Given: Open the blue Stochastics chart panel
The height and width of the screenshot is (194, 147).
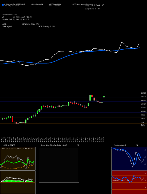Looking at the screenshot, I should pos(129,159).
